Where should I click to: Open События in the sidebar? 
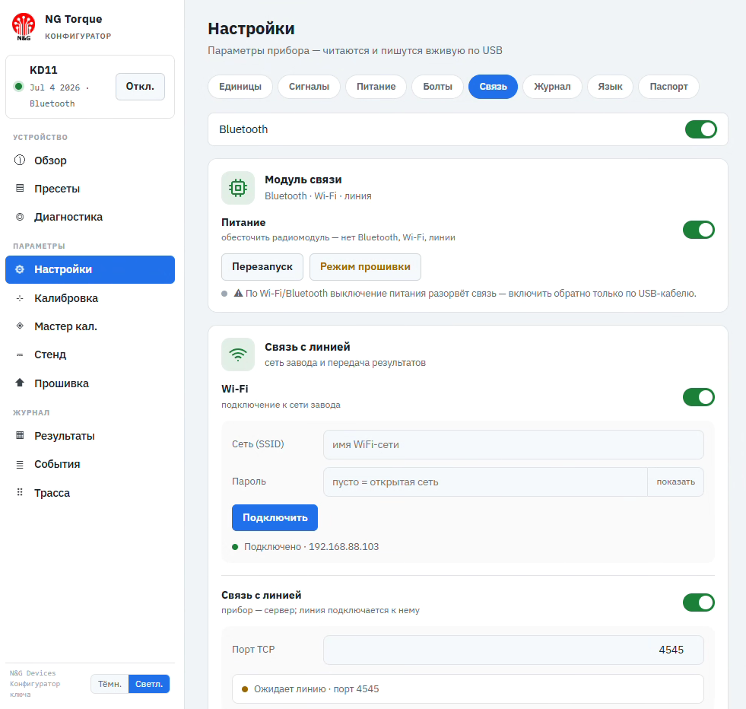click(90, 464)
